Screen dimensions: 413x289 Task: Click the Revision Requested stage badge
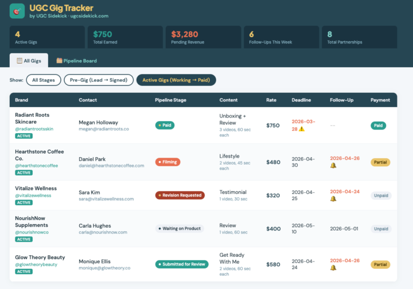[180, 196]
